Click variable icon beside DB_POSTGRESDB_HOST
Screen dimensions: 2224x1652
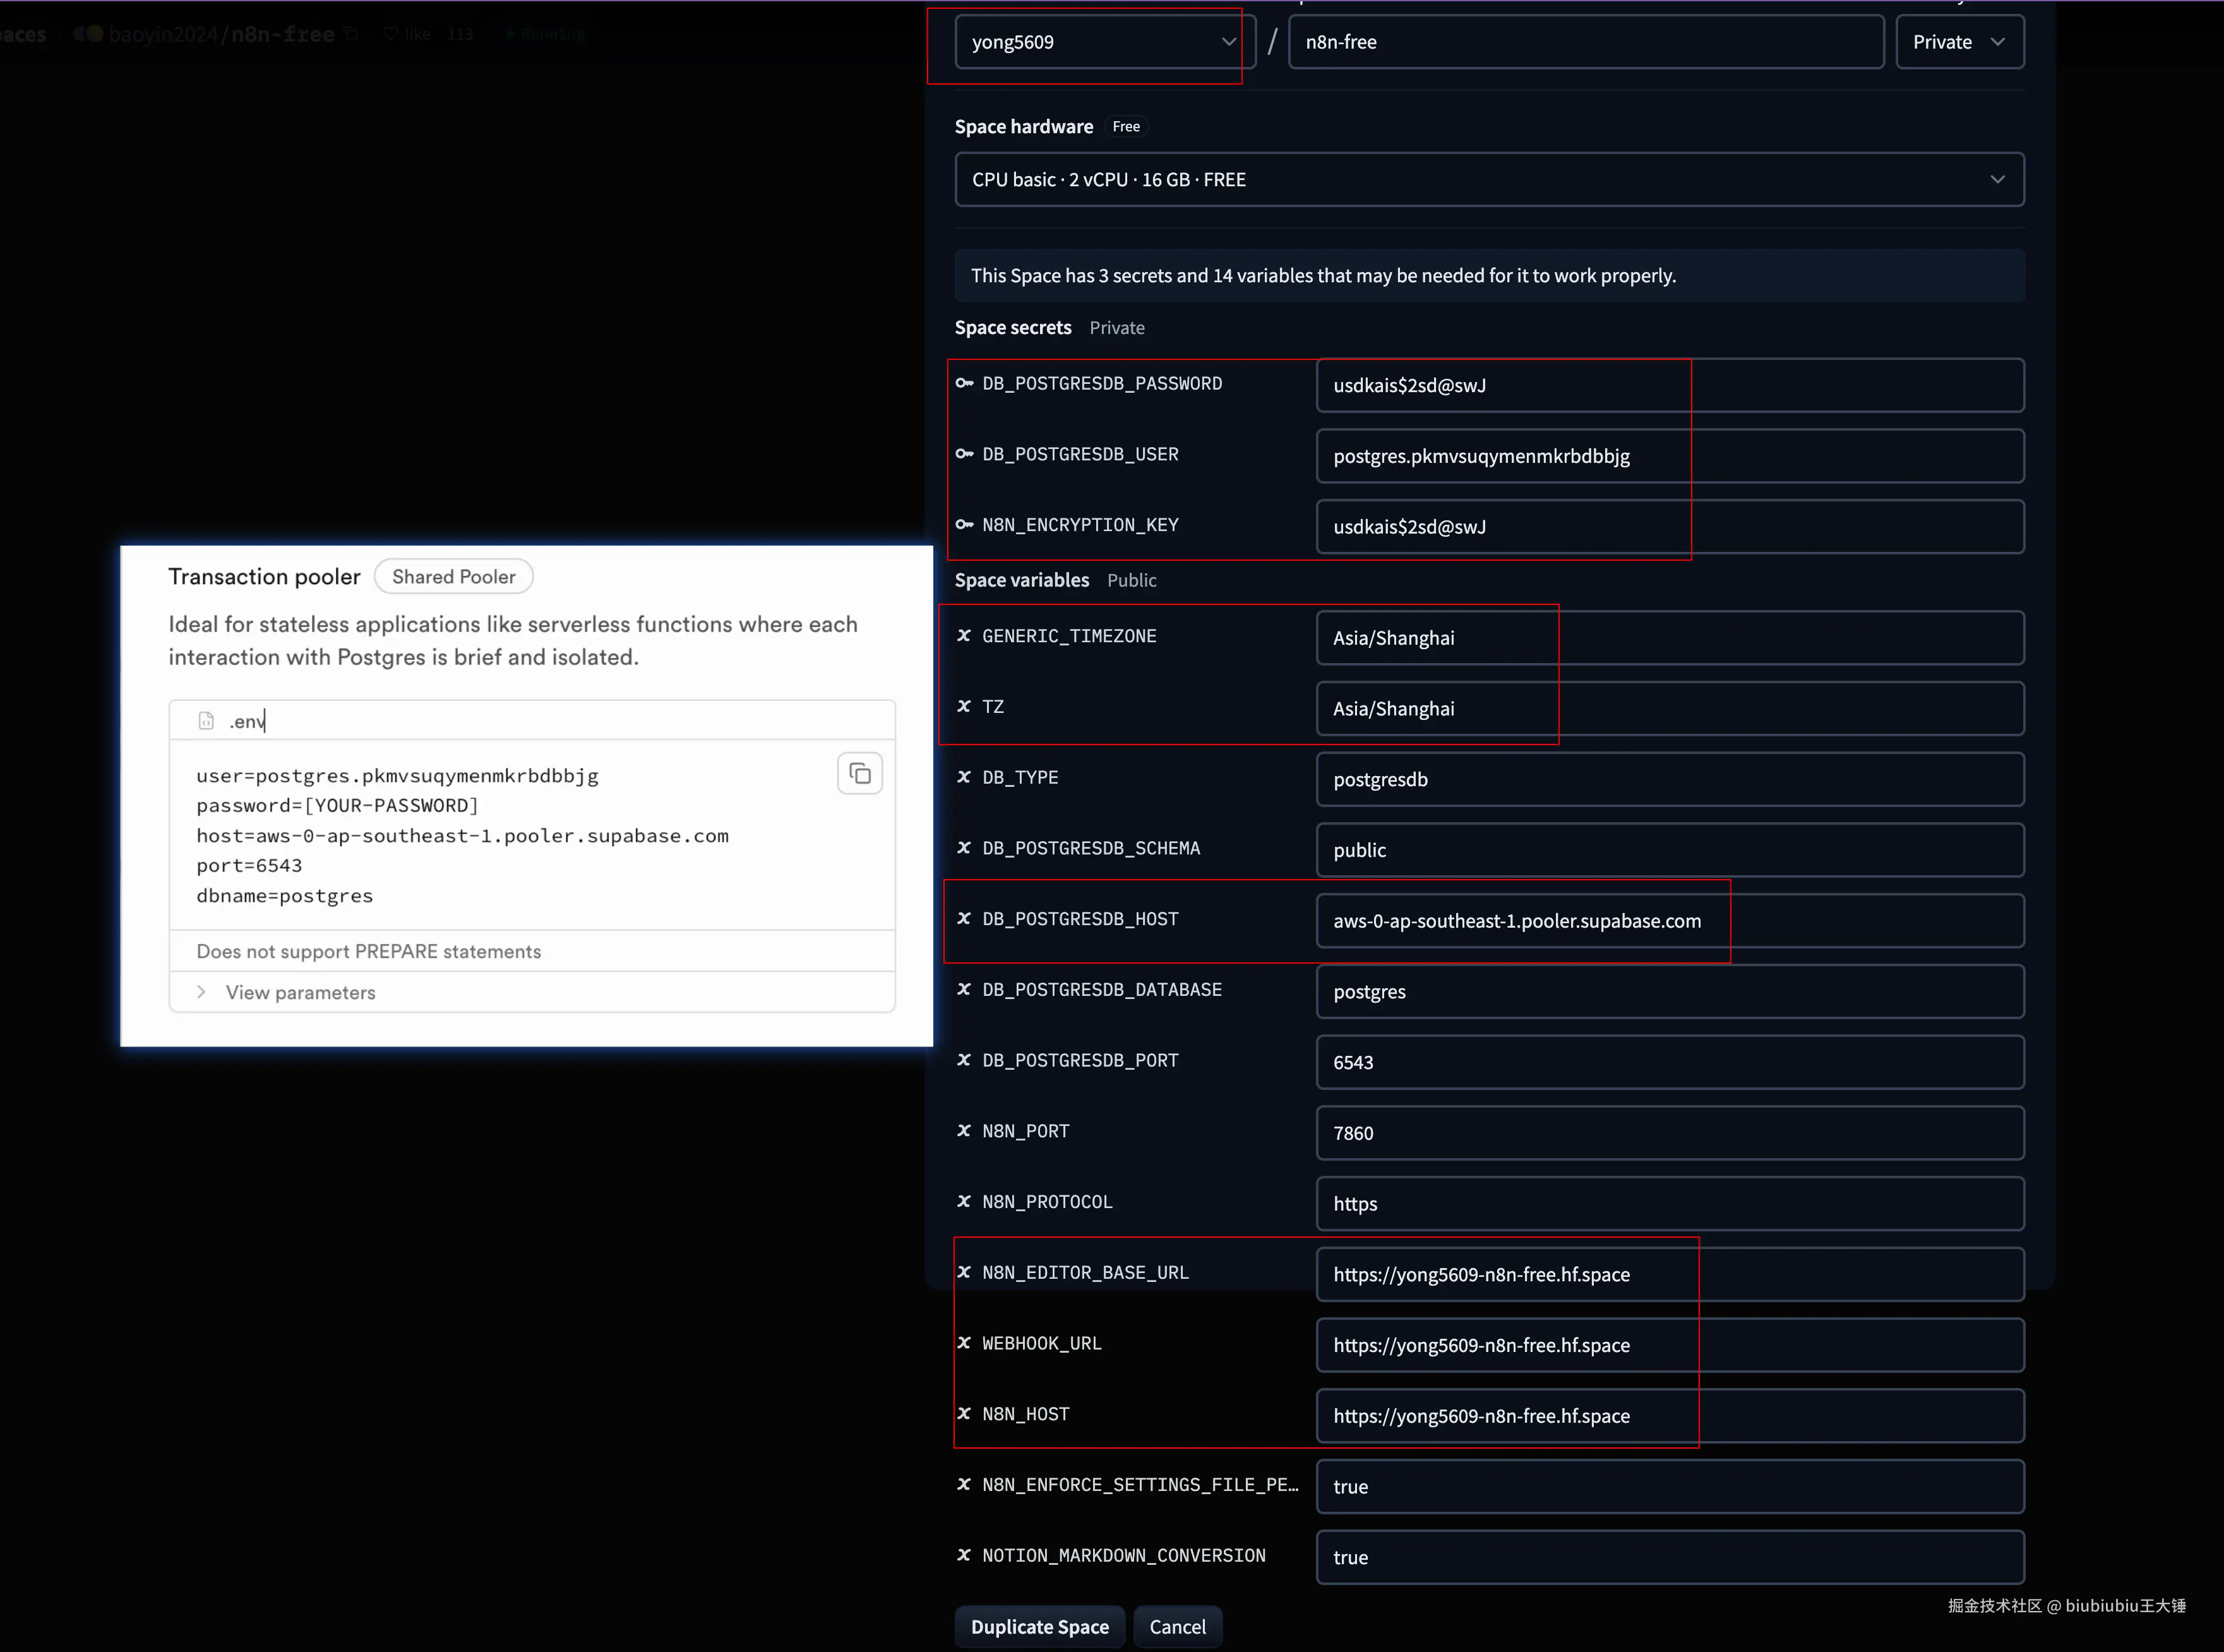(x=964, y=918)
